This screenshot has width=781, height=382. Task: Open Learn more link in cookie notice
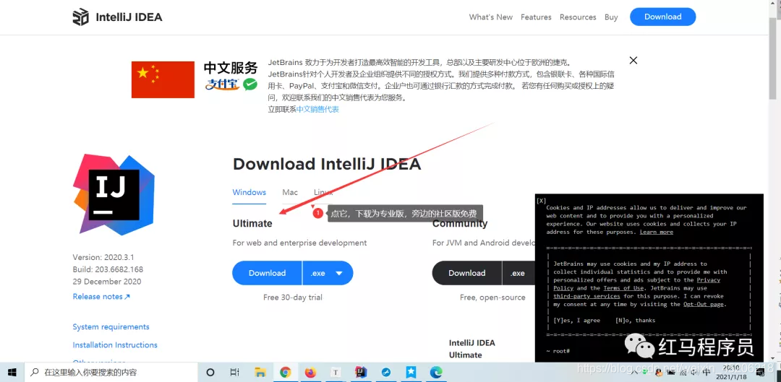(656, 233)
